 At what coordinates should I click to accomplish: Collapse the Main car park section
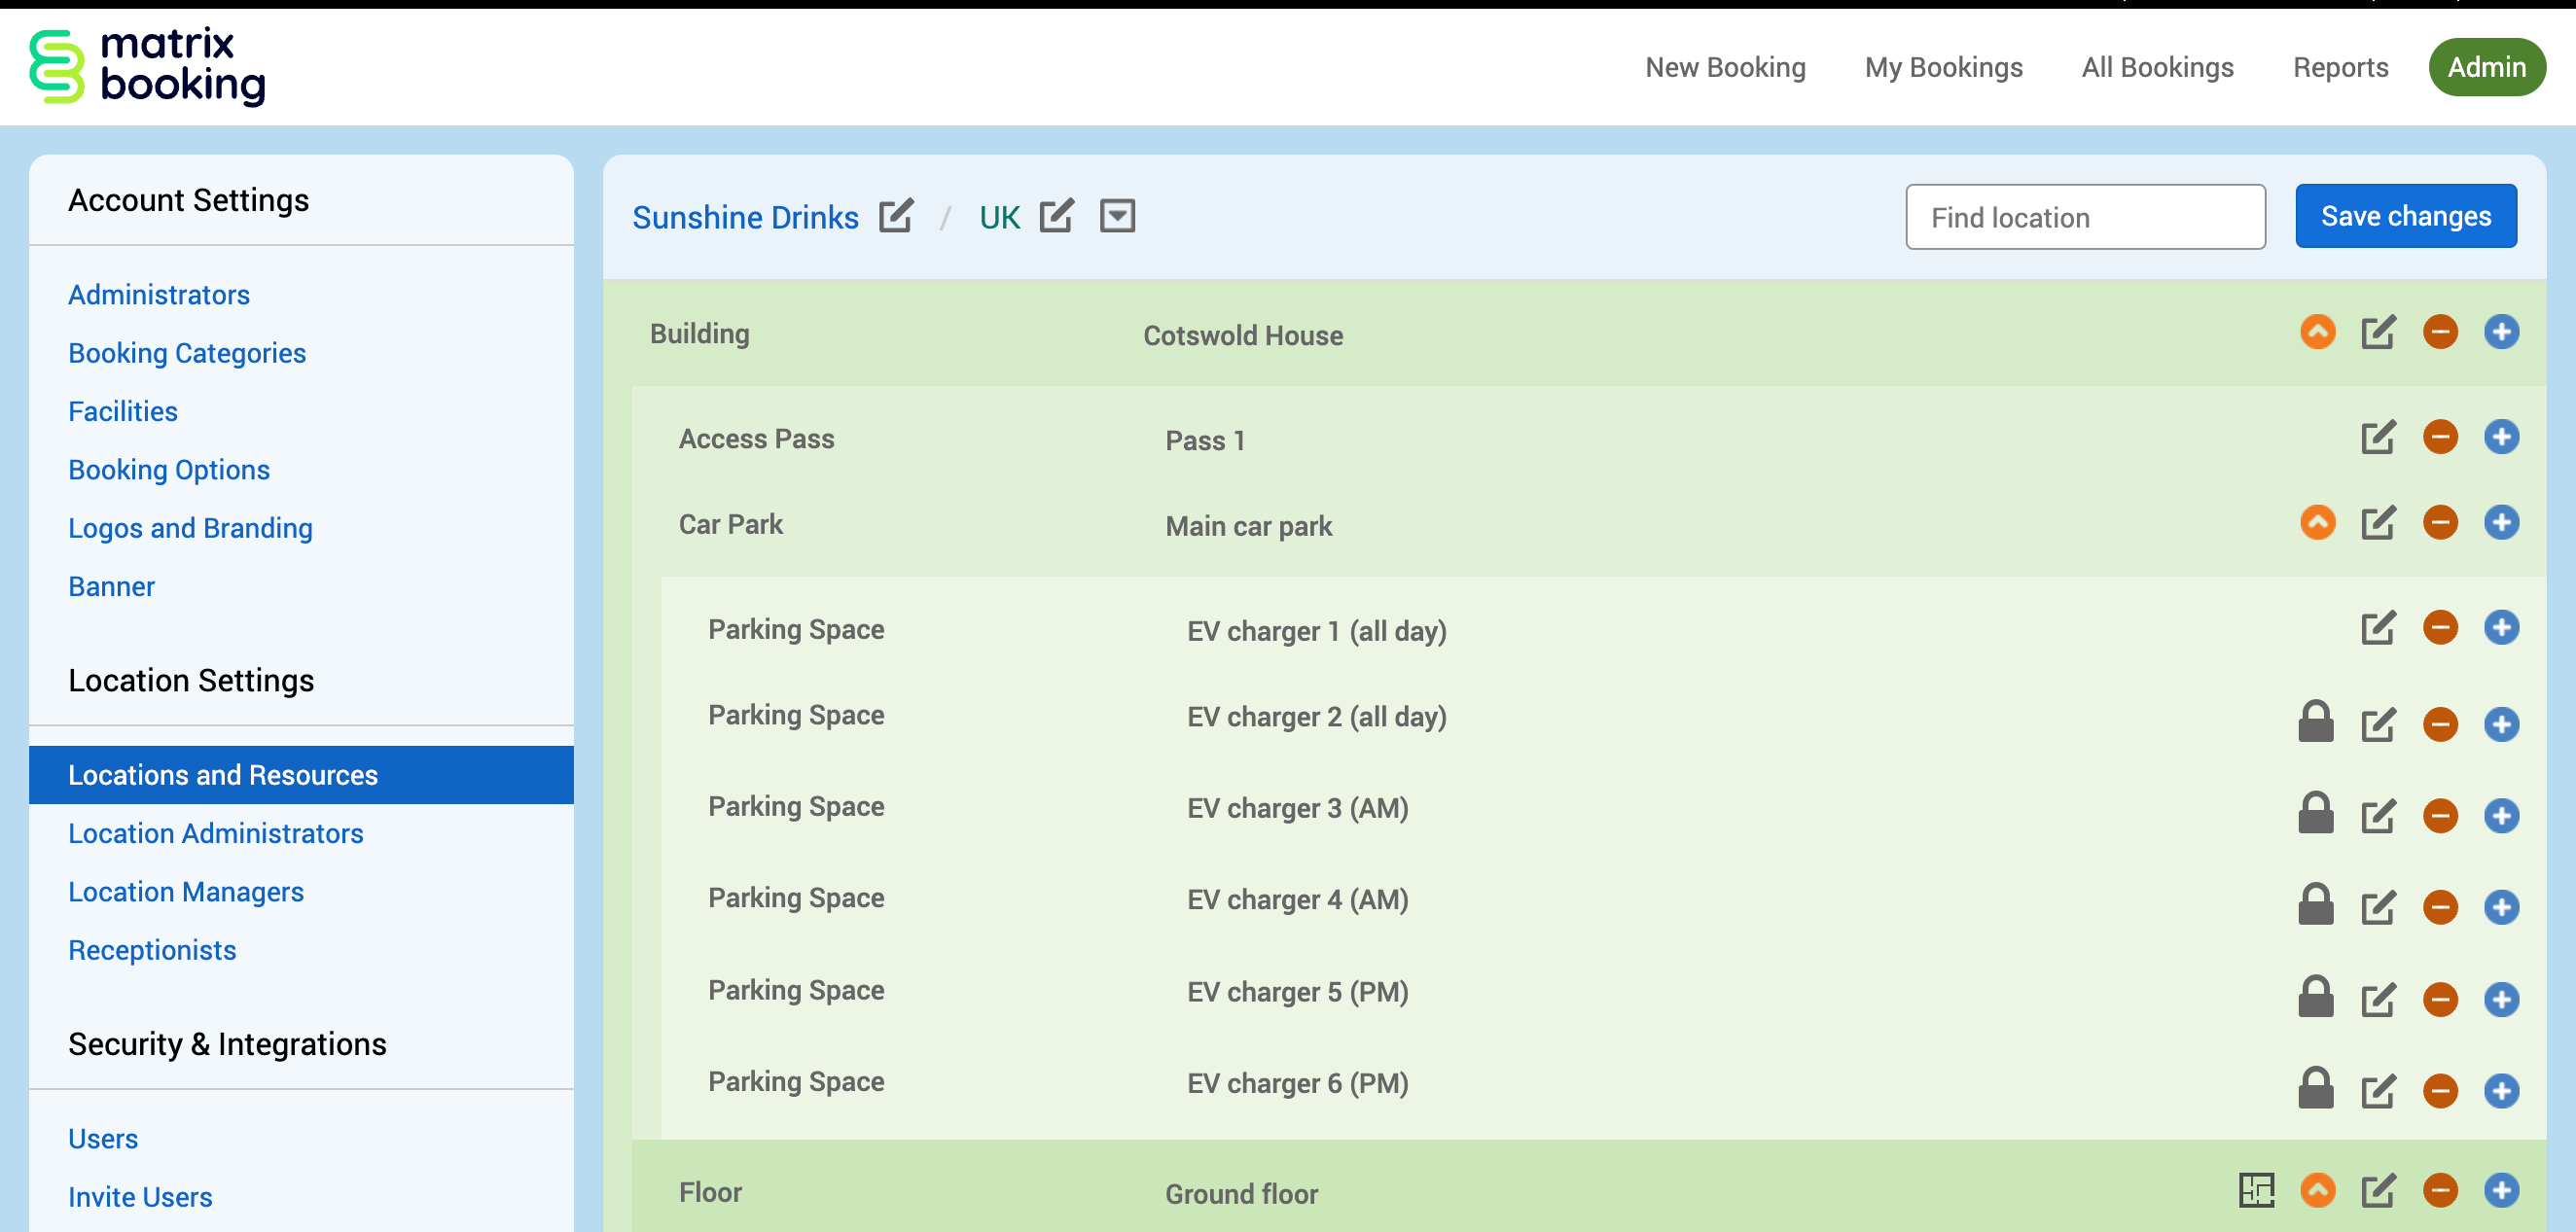click(x=2317, y=521)
